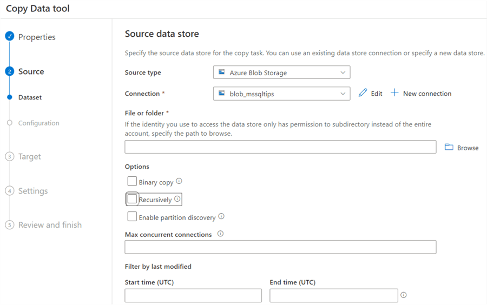Open the End time (UTC) info icon

pos(404,295)
